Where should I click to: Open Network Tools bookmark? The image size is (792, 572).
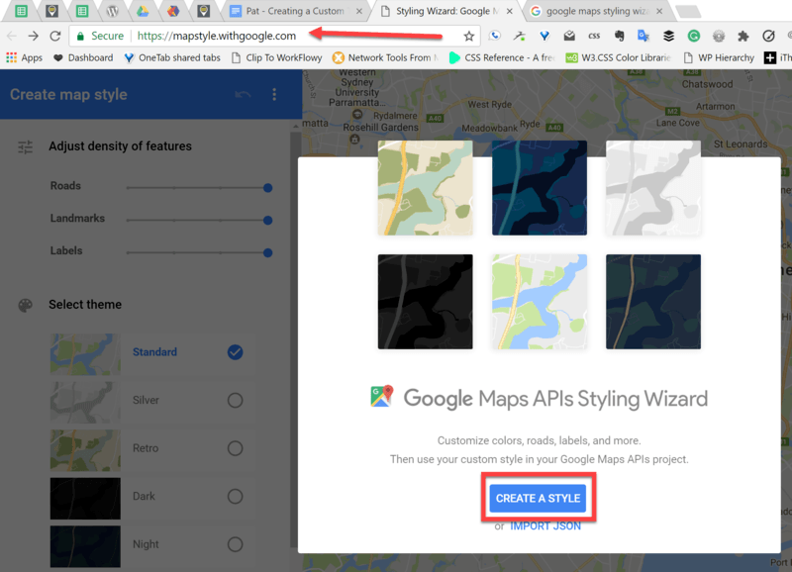(385, 58)
